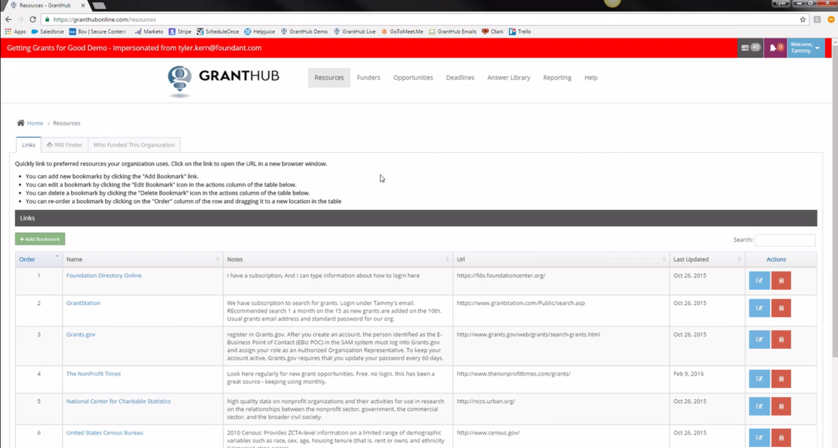Image resolution: width=838 pixels, height=448 pixels.
Task: Edit the Foundation Directory Online bookmark
Action: point(759,280)
